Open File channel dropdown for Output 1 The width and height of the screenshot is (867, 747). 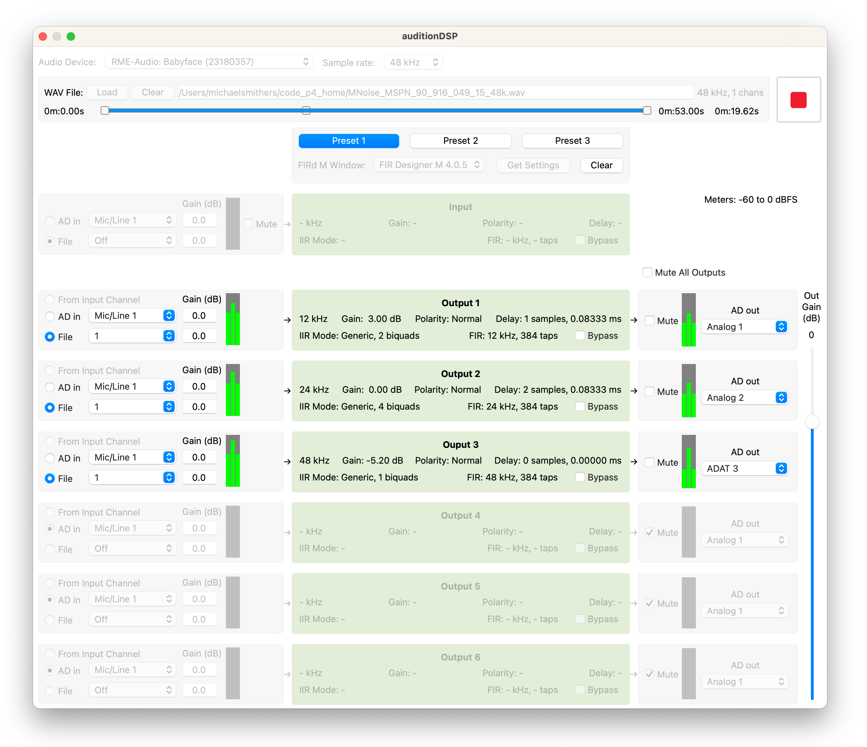click(132, 336)
